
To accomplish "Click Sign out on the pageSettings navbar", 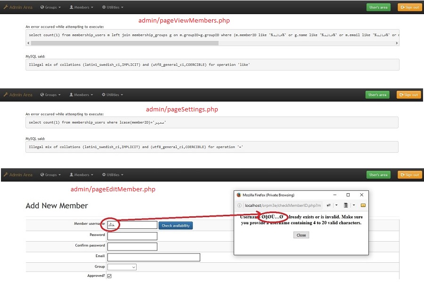I will click(408, 94).
